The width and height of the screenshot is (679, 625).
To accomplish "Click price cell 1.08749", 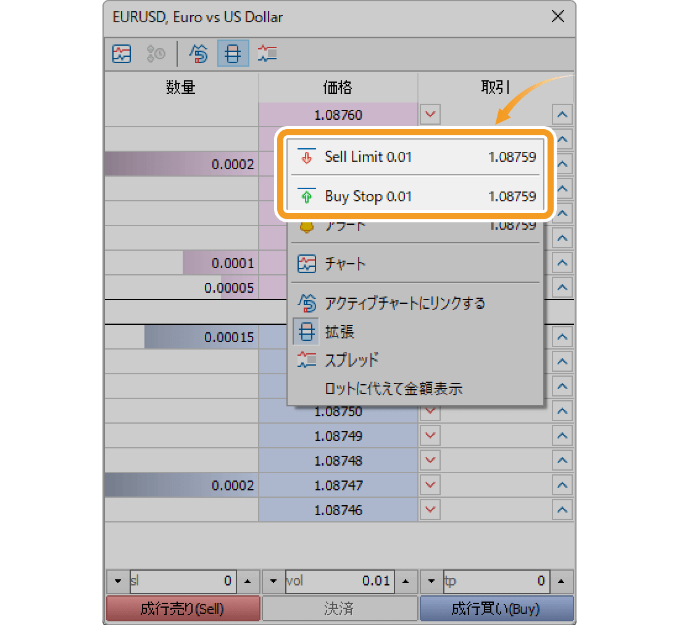I will point(338,436).
